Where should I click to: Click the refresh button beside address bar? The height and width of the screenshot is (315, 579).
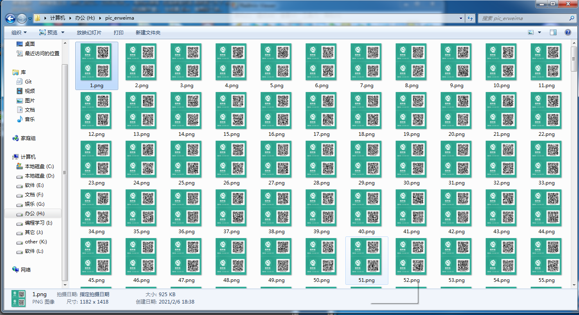pos(470,18)
